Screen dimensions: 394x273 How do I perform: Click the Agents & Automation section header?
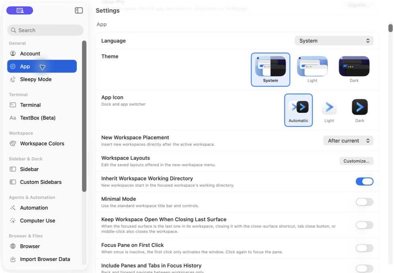tap(32, 198)
